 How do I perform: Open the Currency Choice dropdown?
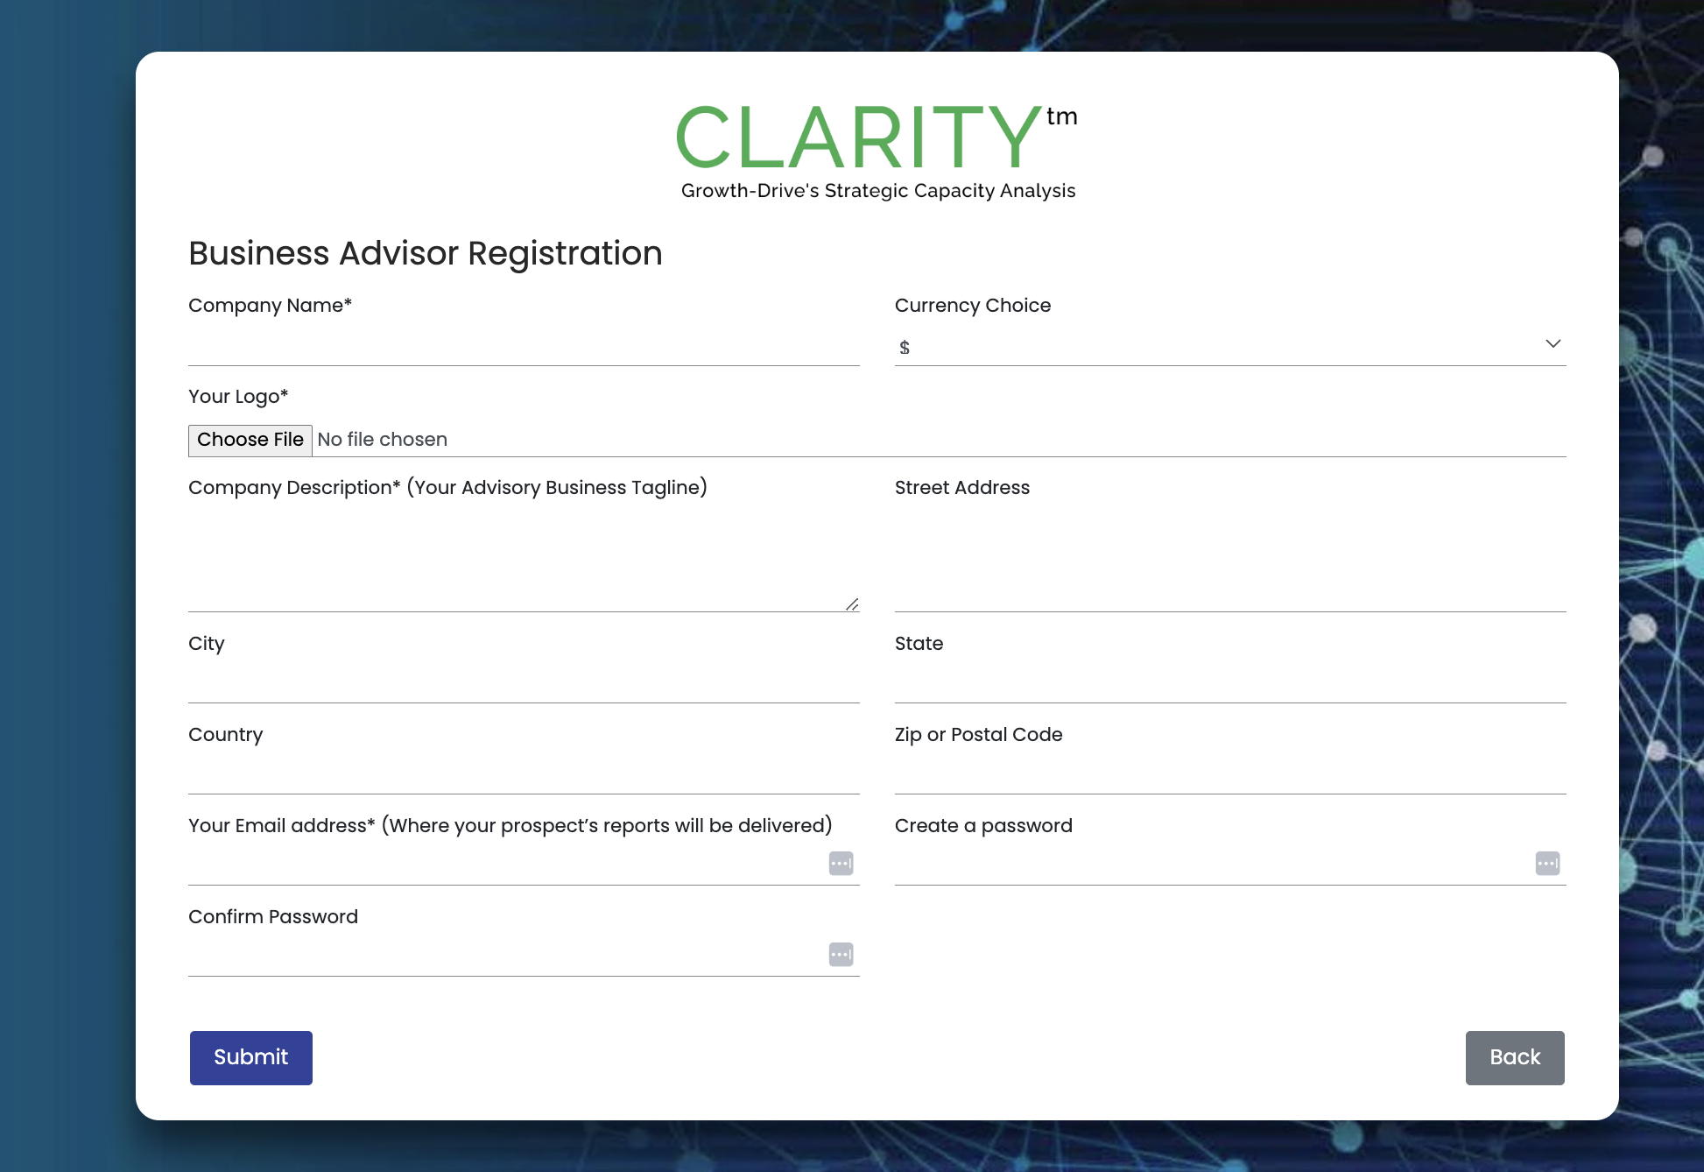tap(1229, 345)
